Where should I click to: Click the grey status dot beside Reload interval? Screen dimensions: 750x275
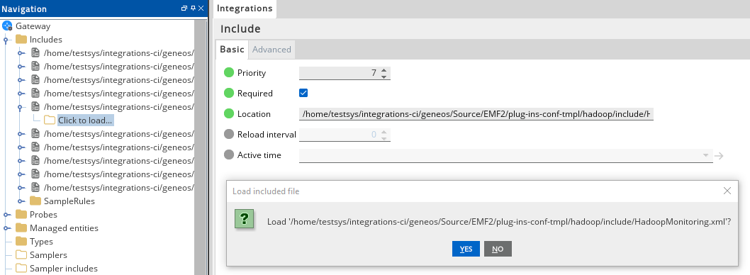[x=229, y=135]
